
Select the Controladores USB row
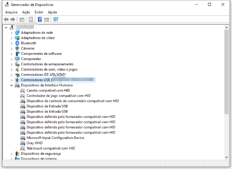55,80
